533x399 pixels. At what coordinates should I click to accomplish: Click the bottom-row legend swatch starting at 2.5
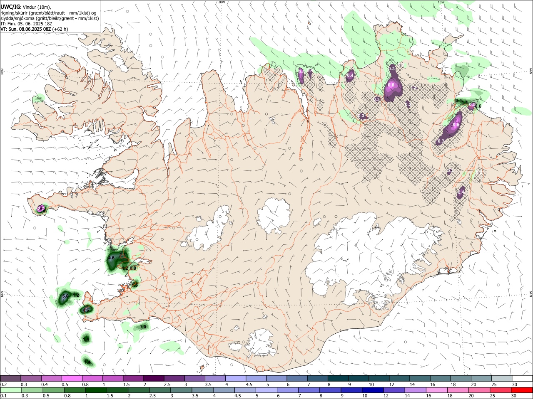point(160,390)
